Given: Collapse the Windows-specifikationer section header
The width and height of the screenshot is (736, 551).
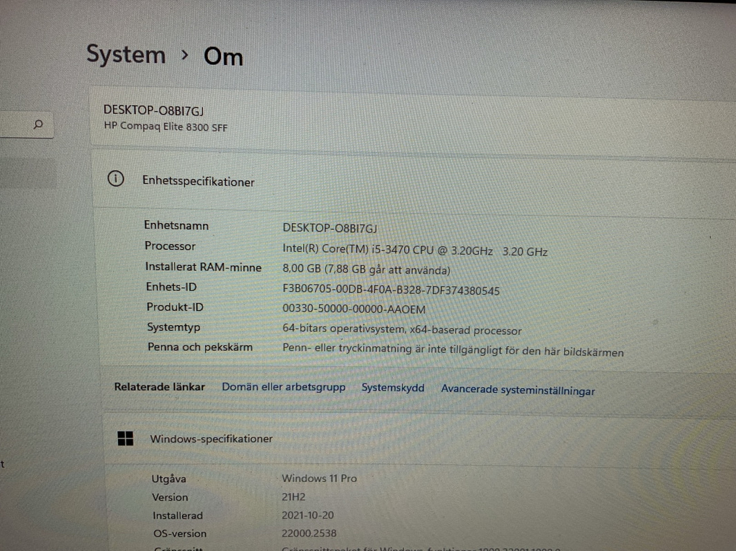Looking at the screenshot, I should (x=419, y=439).
